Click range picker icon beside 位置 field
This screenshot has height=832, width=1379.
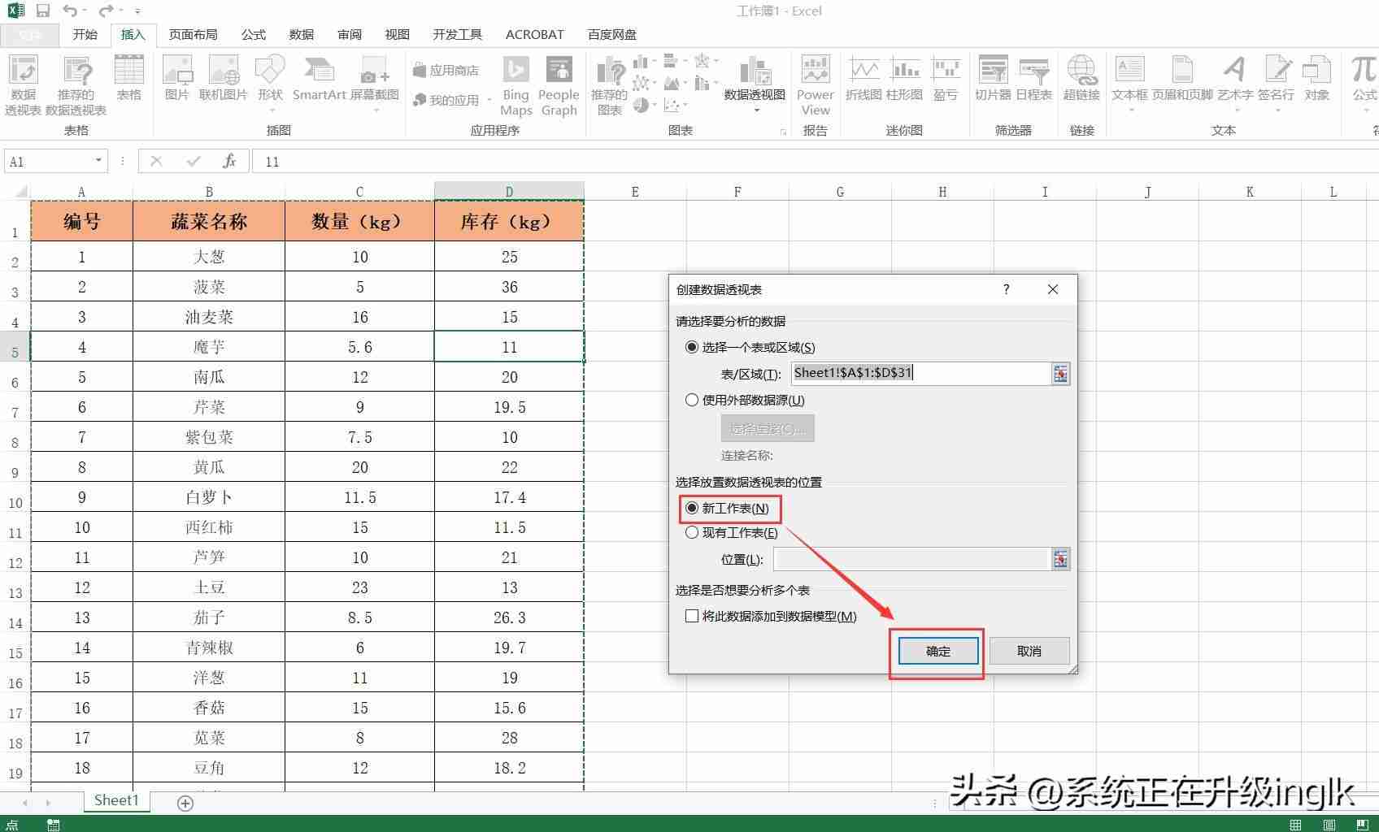click(1060, 559)
